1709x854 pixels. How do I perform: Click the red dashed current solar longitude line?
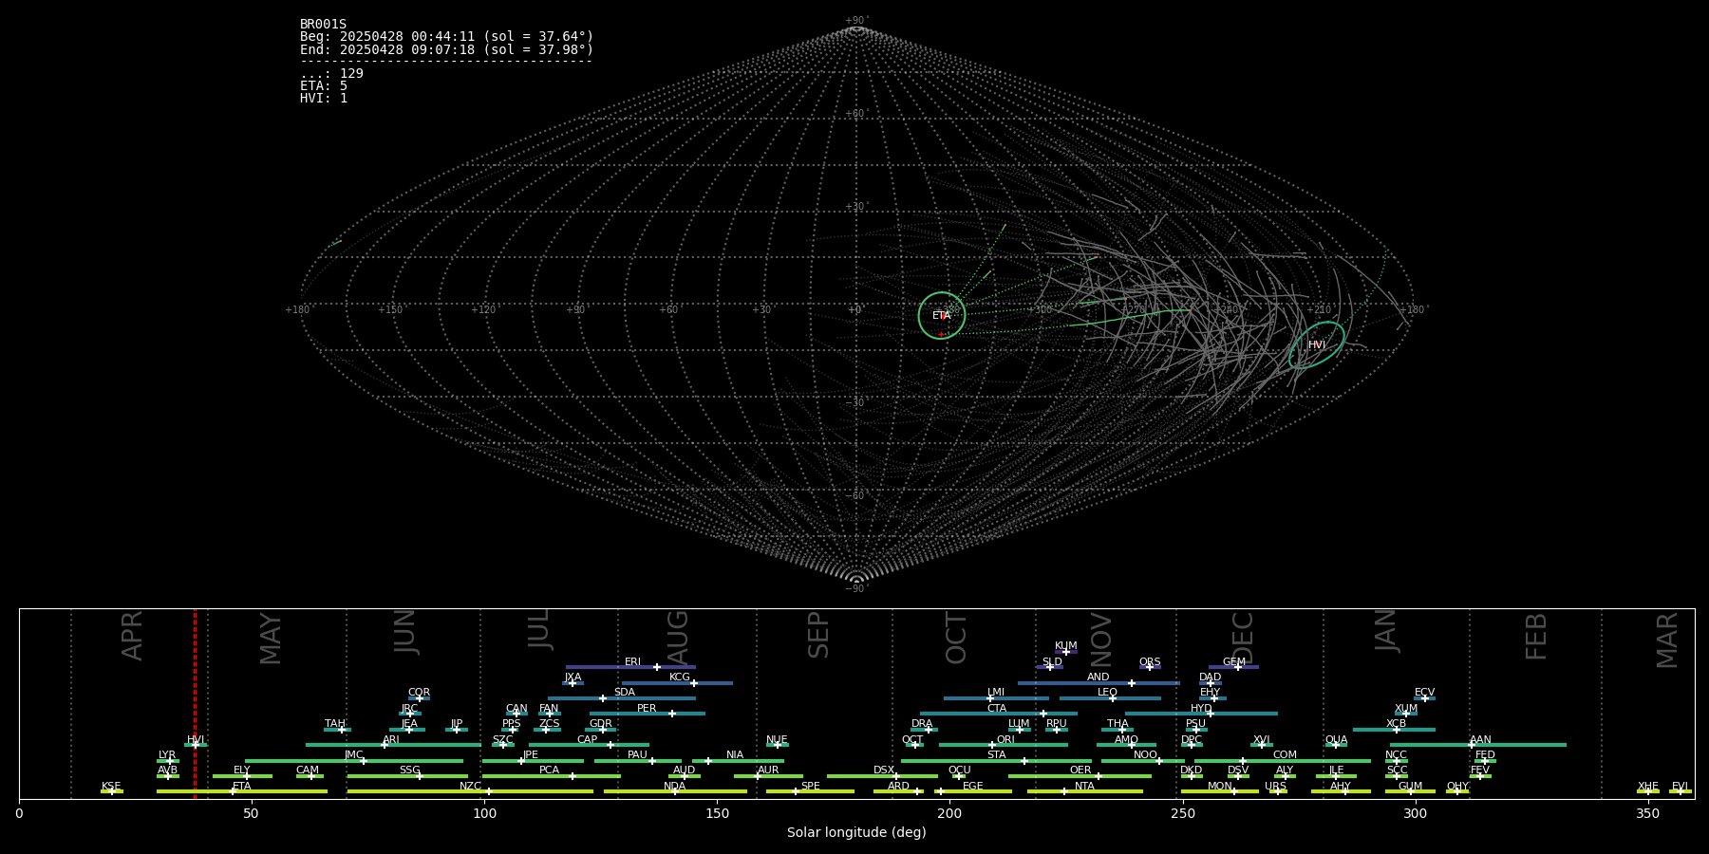195,703
